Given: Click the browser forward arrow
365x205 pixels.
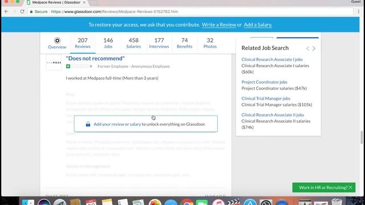Looking at the screenshot, I should tap(14, 11).
